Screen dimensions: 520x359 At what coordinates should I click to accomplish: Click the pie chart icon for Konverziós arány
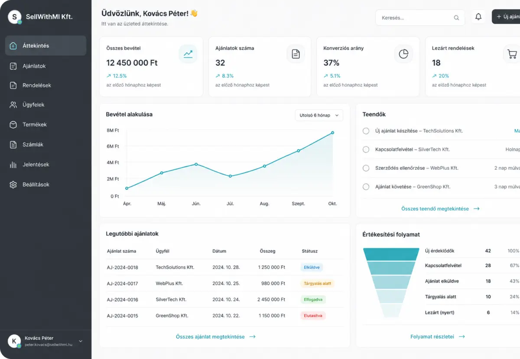[x=404, y=54]
